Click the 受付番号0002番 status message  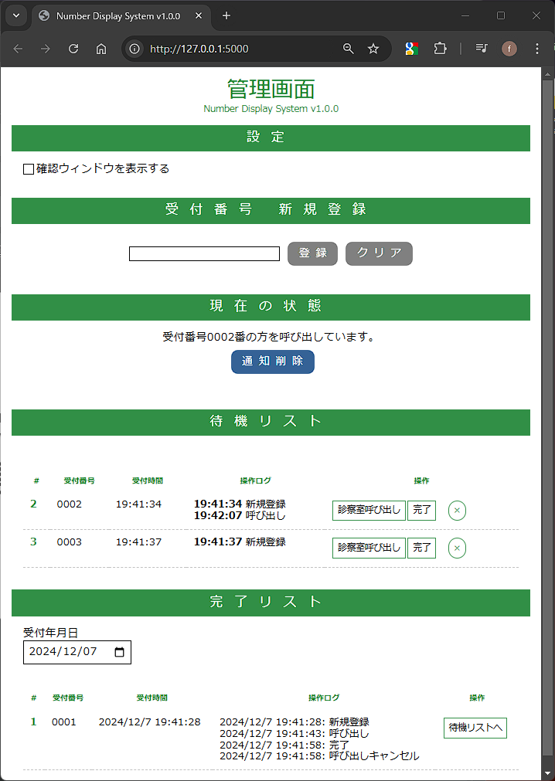pos(269,338)
